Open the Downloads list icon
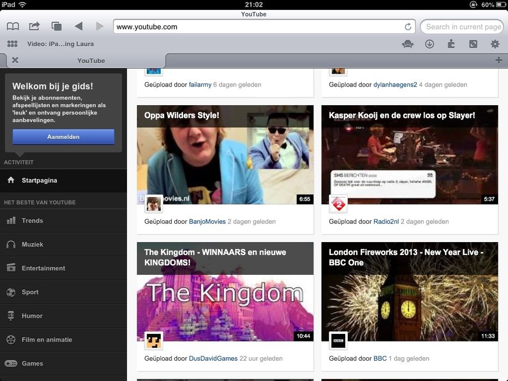This screenshot has height=381, width=508. click(430, 45)
